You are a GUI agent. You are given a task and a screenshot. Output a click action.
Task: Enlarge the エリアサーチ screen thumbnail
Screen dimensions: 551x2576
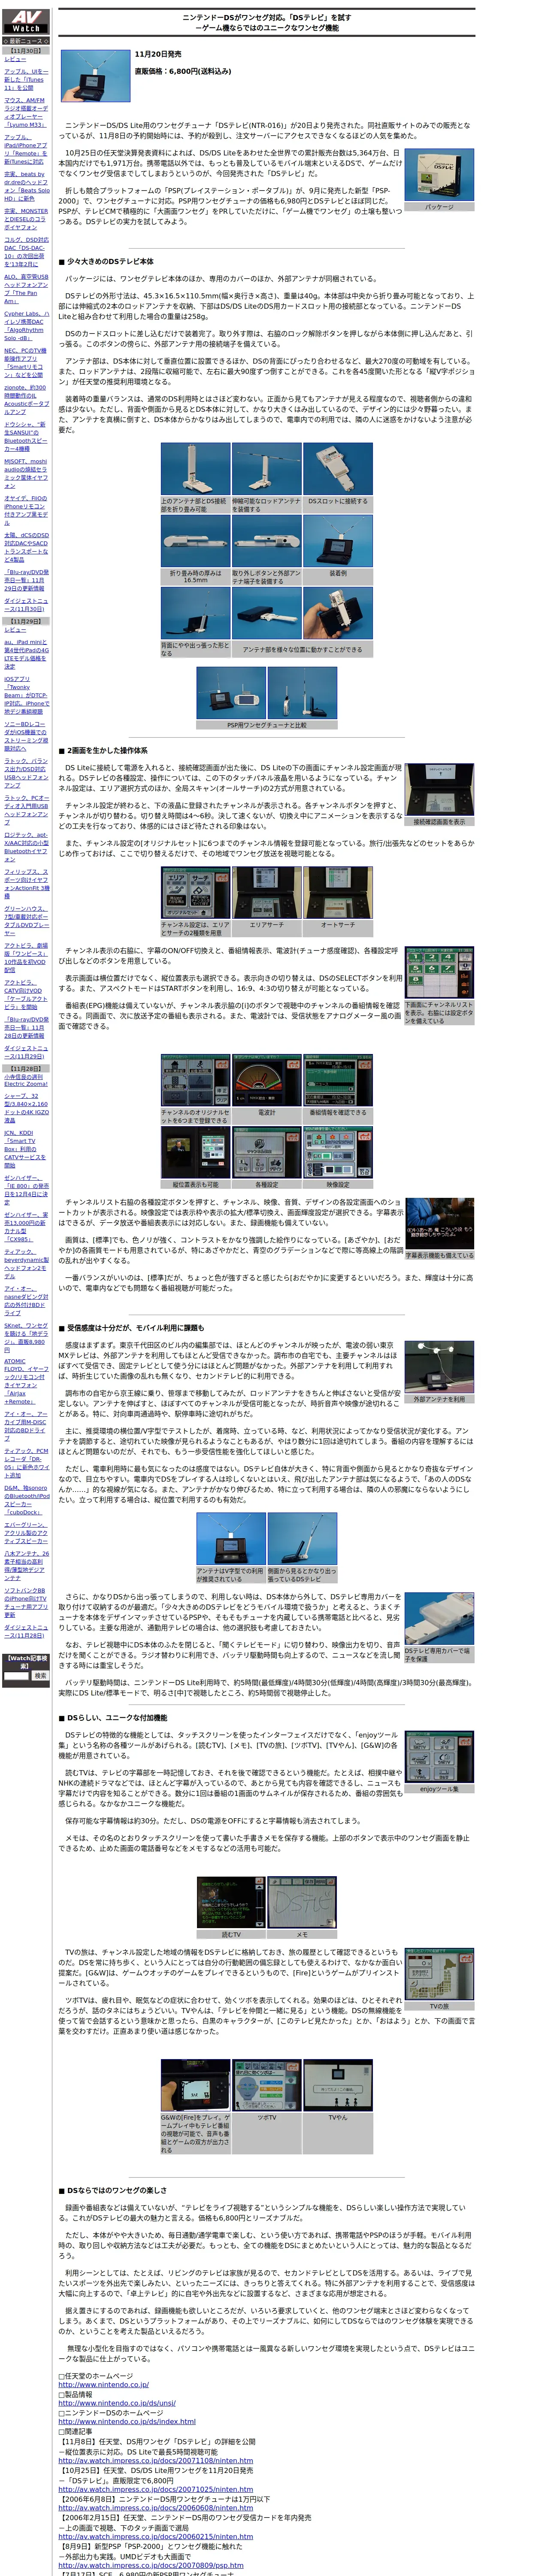[267, 894]
